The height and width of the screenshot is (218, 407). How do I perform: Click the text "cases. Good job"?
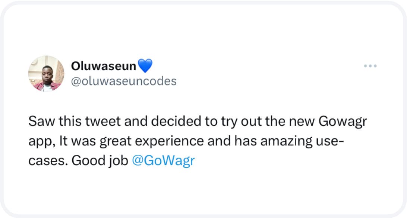(78, 161)
